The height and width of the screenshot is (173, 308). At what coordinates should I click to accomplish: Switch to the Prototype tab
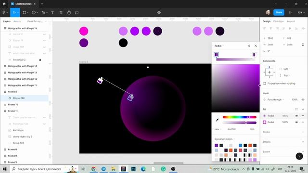[279, 21]
